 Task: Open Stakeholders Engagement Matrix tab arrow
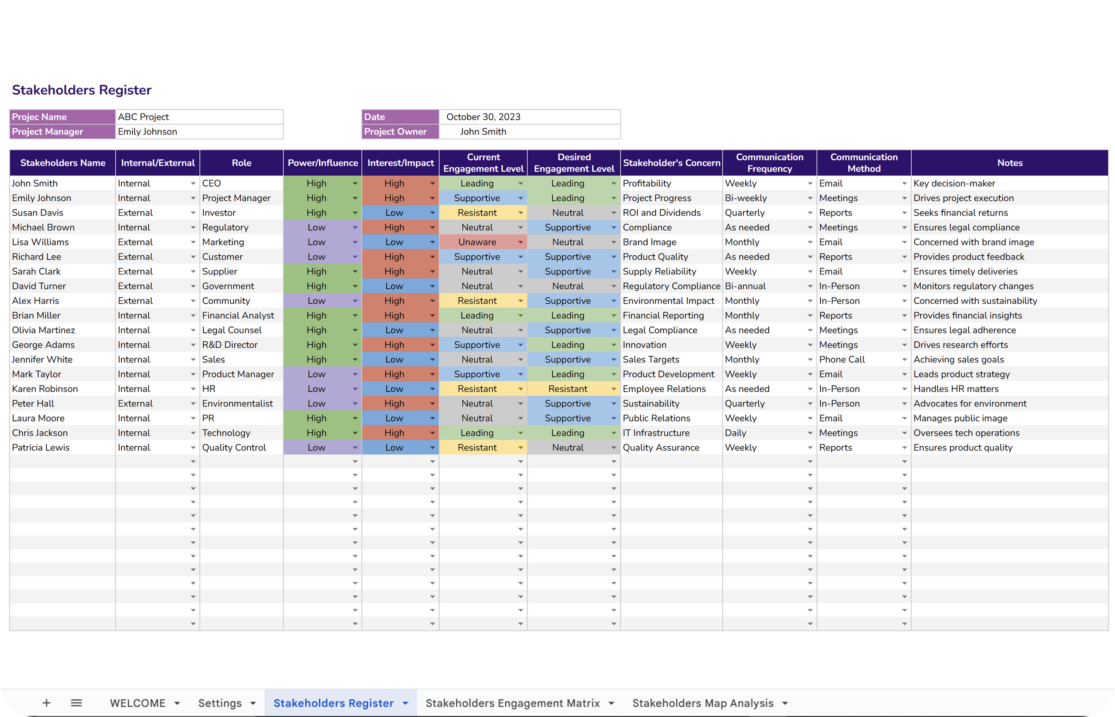point(612,703)
